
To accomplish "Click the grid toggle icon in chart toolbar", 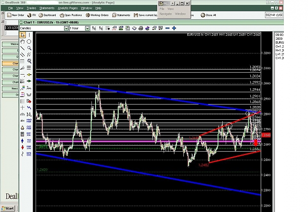I will tap(107, 28).
